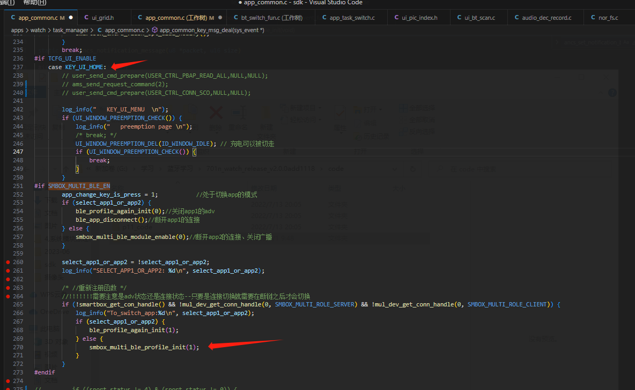The width and height of the screenshot is (635, 390).
Task: Click the 'break;' statement on line 248
Action: 100,161
